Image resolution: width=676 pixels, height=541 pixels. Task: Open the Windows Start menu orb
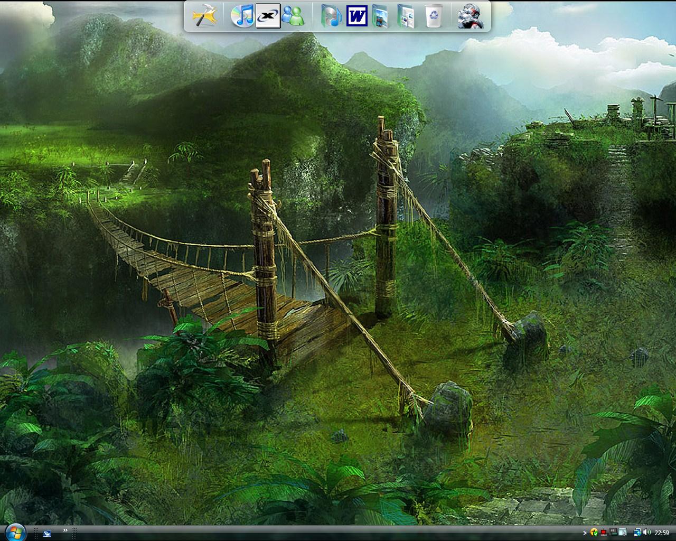coord(16,531)
